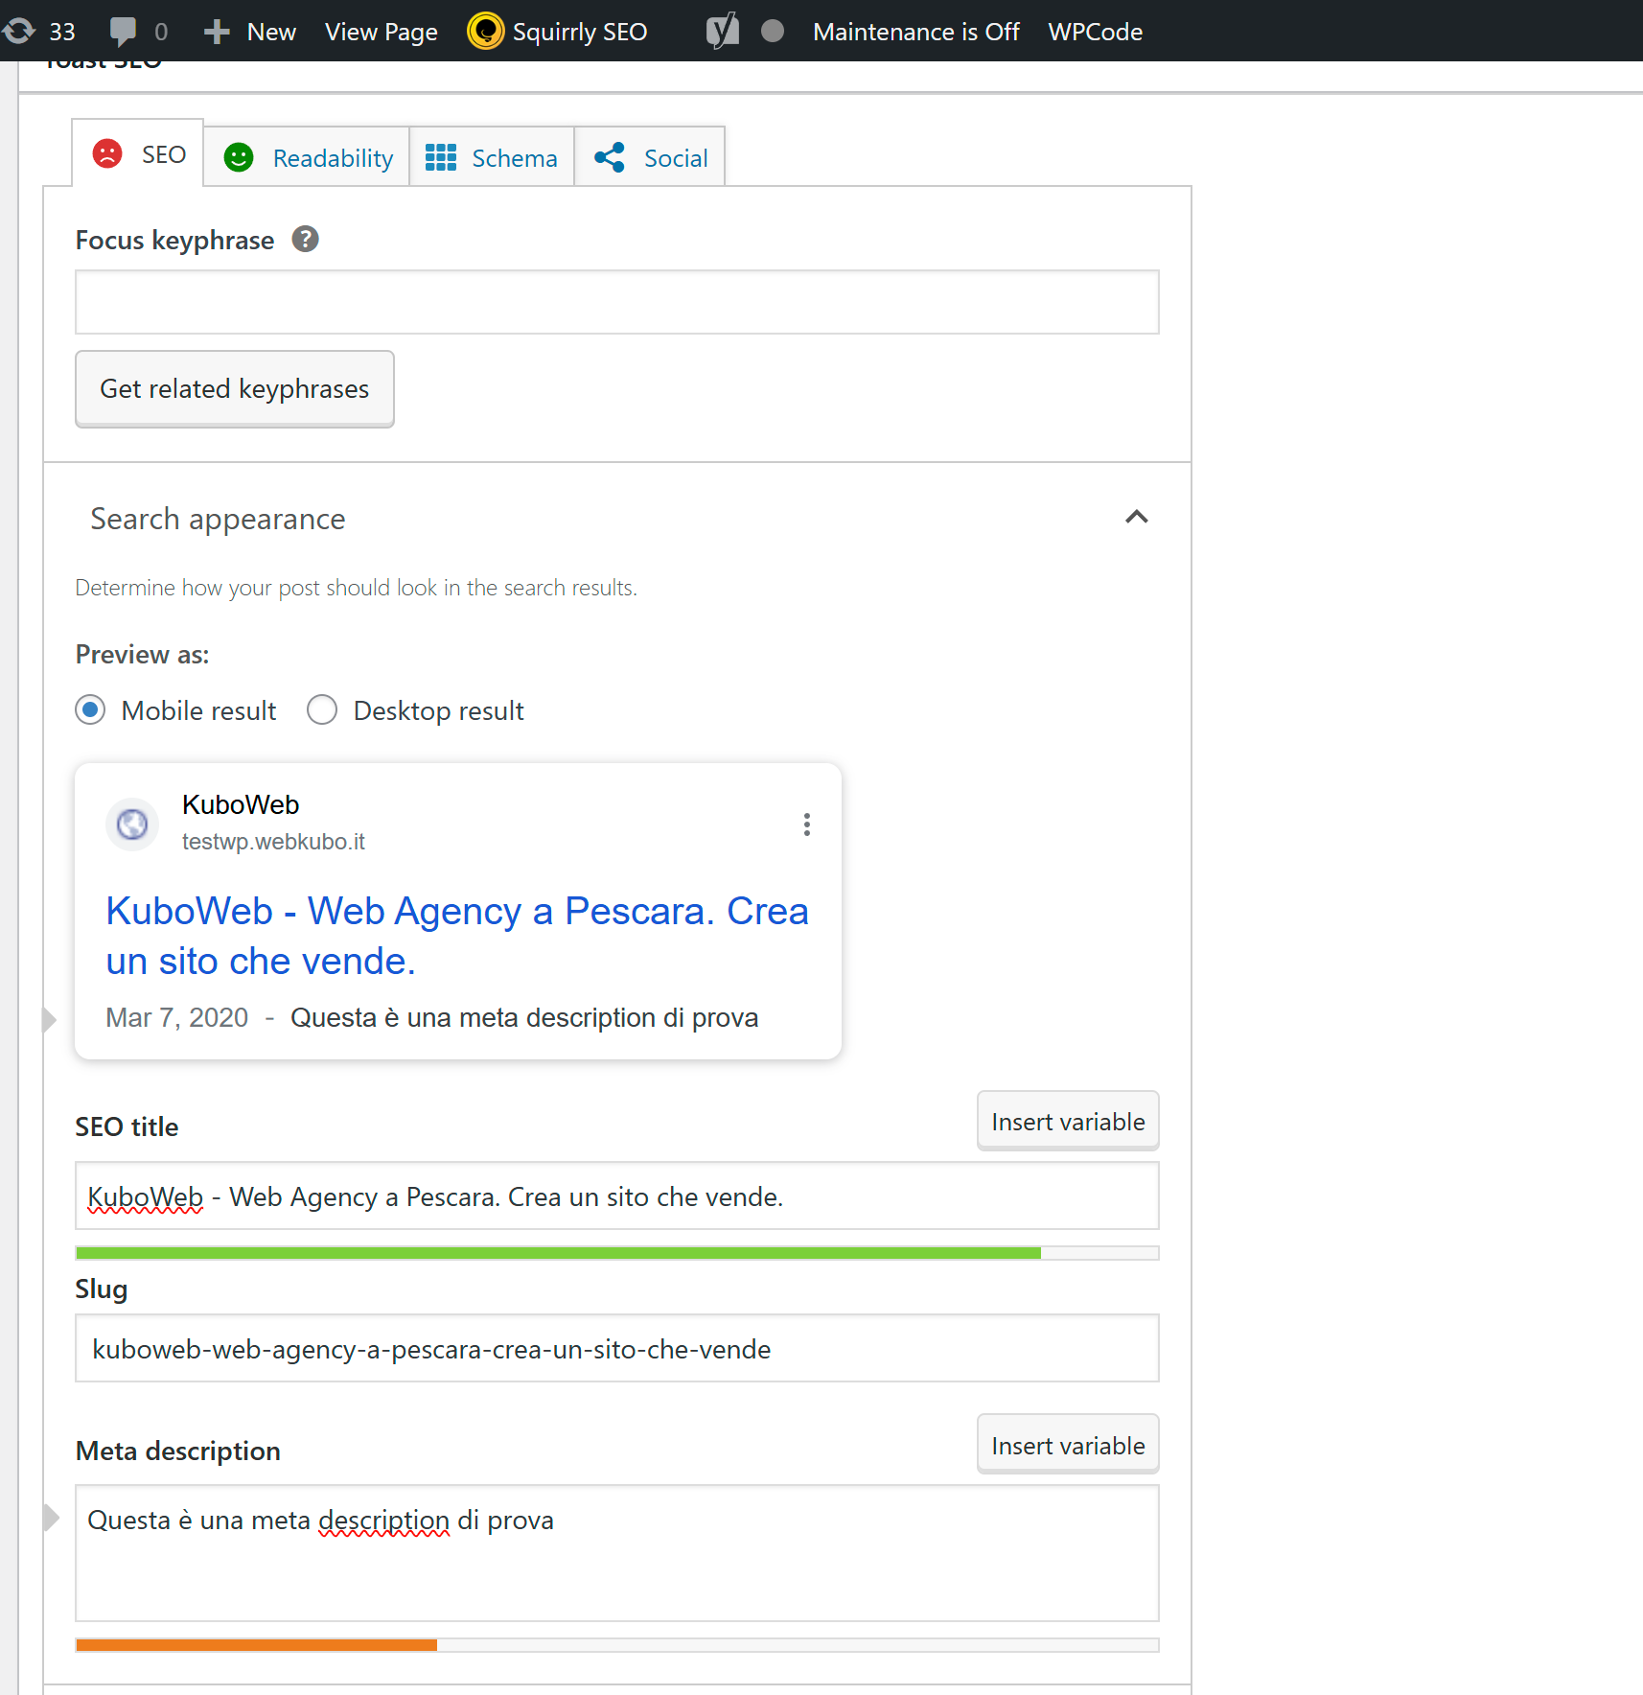Viewport: 1643px width, 1695px height.
Task: Click into the Focus keyphrase field
Action: pyautogui.click(x=616, y=302)
